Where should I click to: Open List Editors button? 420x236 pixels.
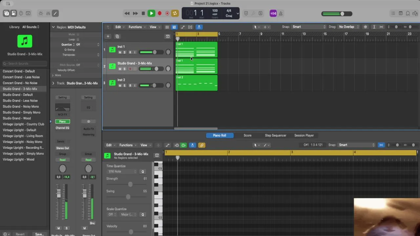[x=393, y=13]
